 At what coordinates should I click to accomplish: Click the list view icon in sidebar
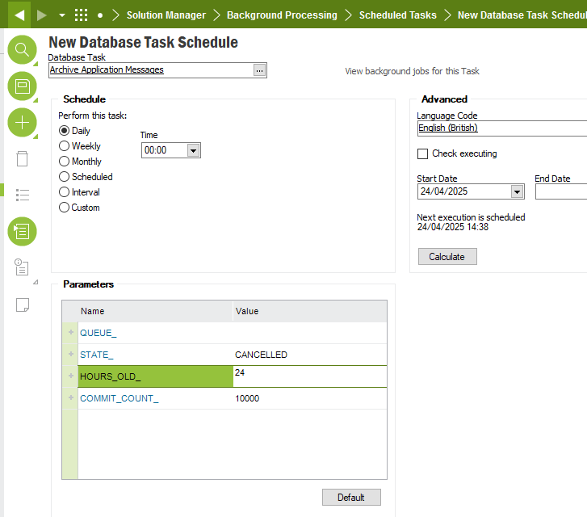pyautogui.click(x=22, y=195)
